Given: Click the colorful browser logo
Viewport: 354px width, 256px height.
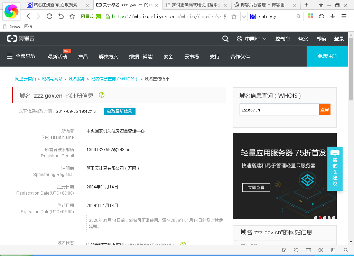Looking at the screenshot, I should pos(11,11).
